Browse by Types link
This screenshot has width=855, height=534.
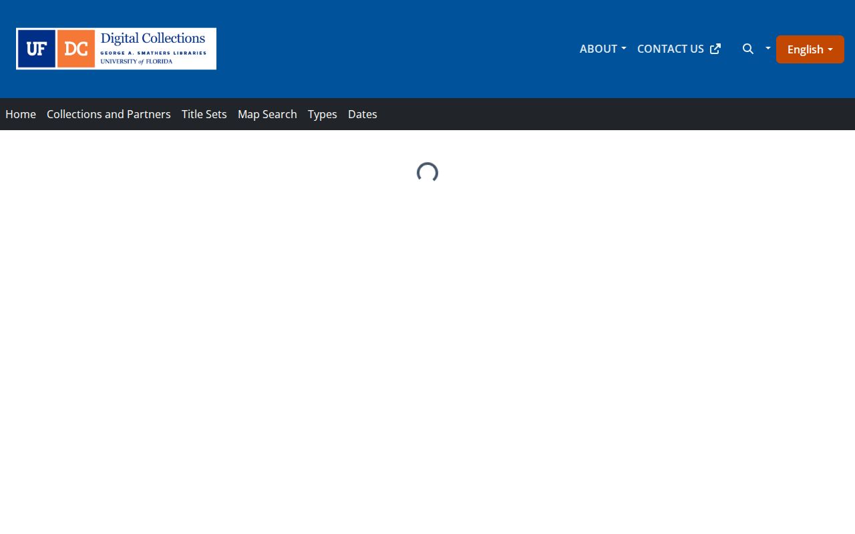pyautogui.click(x=323, y=114)
